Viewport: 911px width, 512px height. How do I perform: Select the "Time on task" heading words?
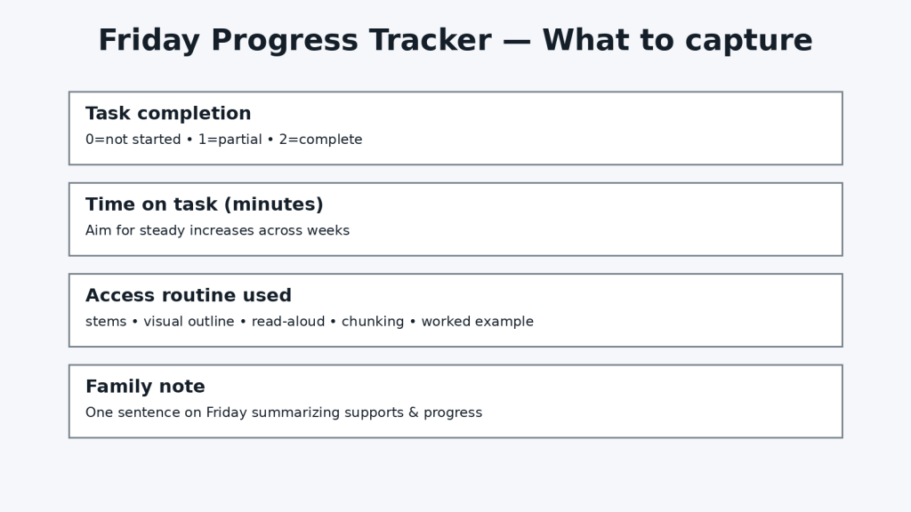(x=152, y=204)
